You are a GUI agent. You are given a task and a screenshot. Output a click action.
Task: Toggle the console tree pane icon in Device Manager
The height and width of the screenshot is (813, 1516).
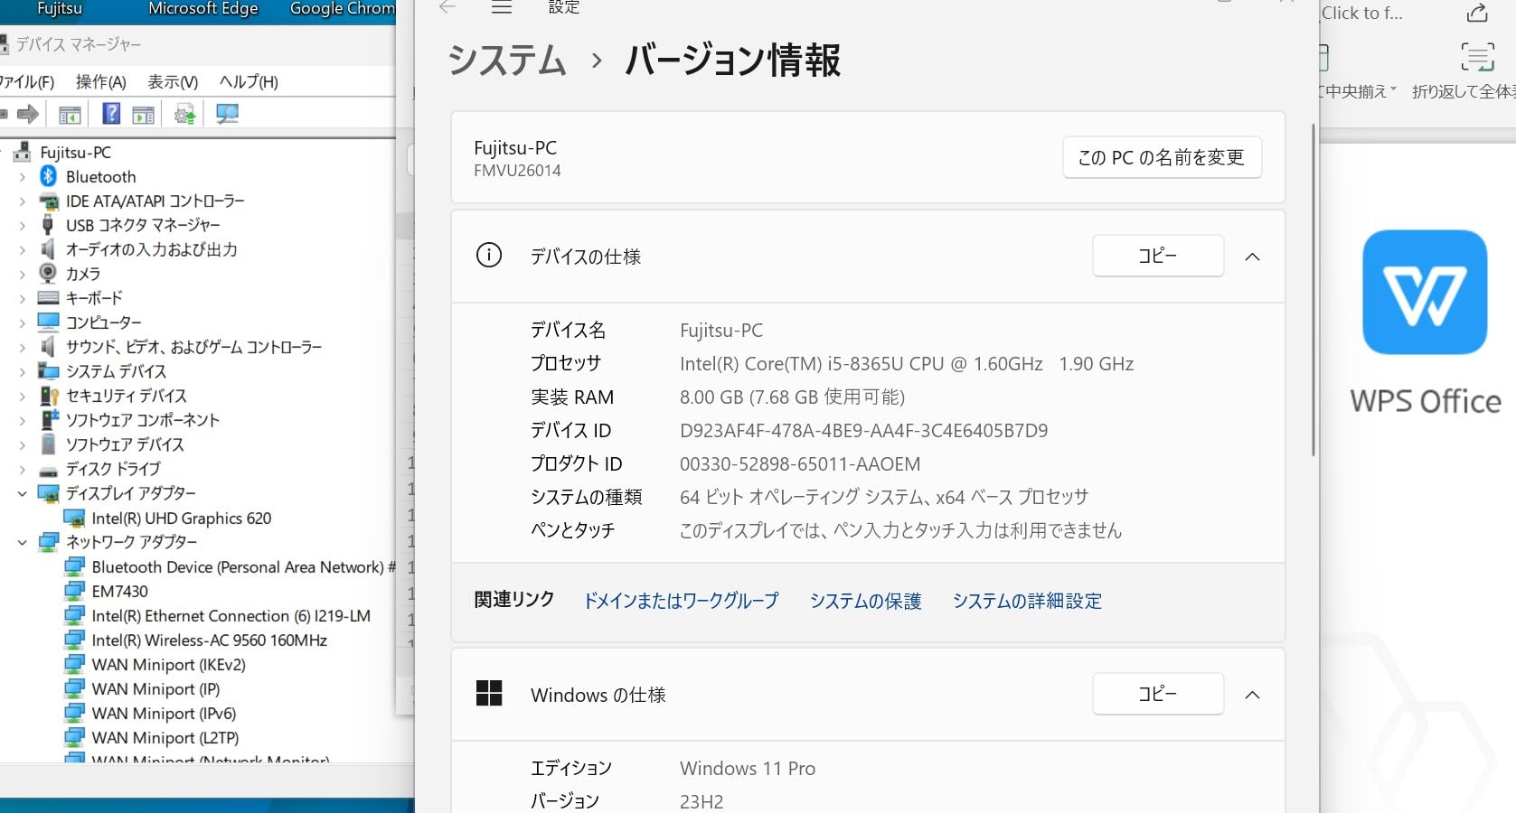tap(70, 115)
